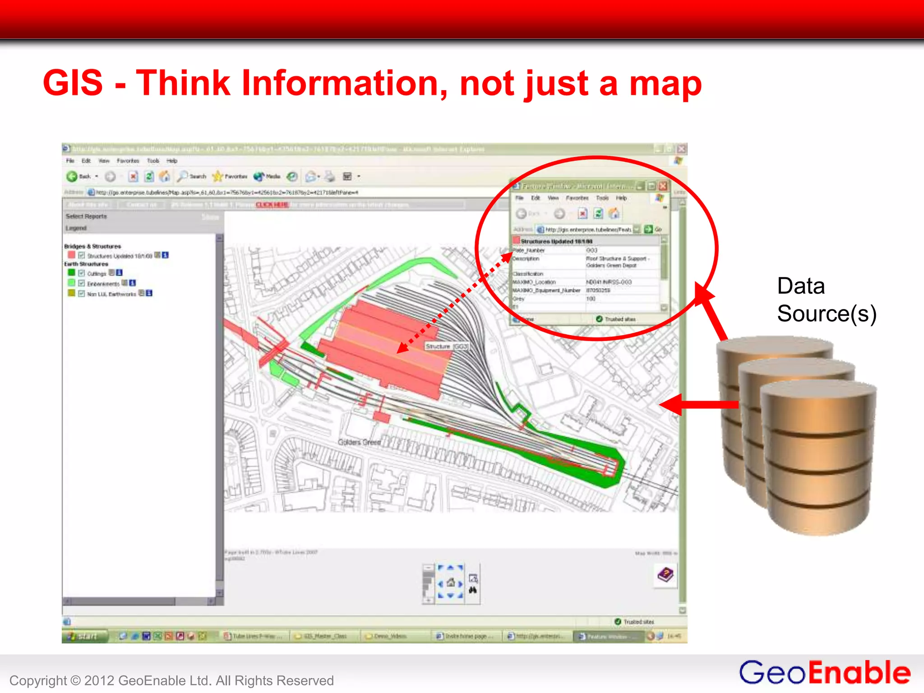
Task: Click info icon beside Embankments layer
Action: click(132, 283)
